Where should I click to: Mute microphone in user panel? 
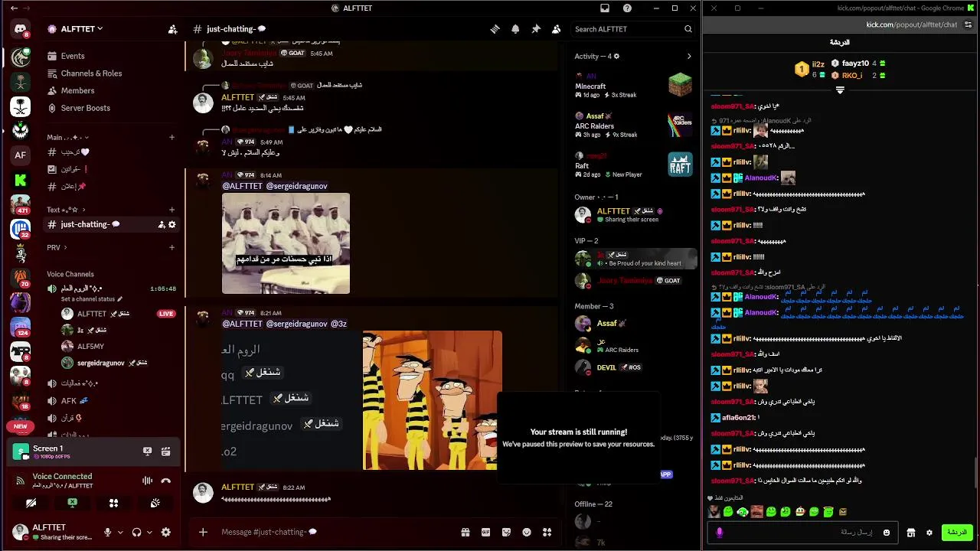[108, 532]
